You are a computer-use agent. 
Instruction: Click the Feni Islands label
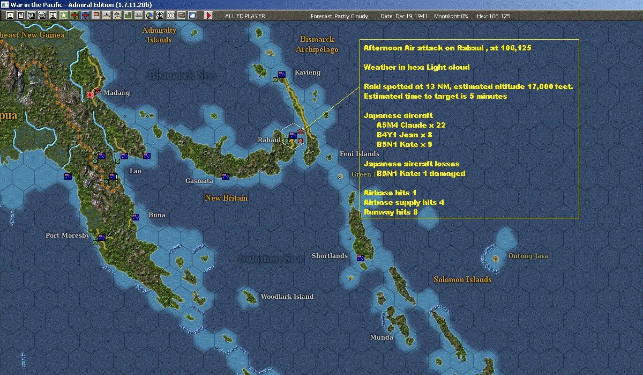coord(360,154)
